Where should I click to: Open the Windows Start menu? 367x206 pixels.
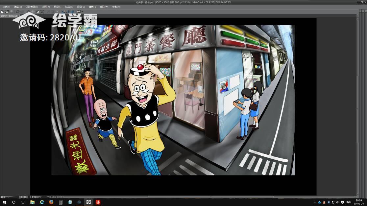5,202
